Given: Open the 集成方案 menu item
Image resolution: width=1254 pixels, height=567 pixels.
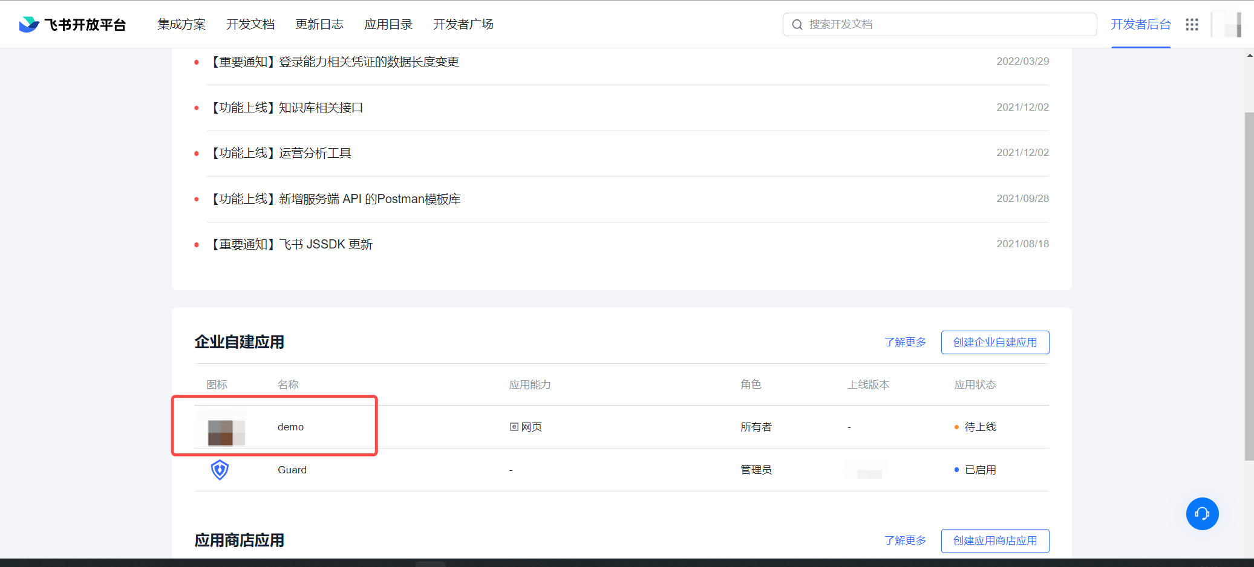Looking at the screenshot, I should point(181,24).
